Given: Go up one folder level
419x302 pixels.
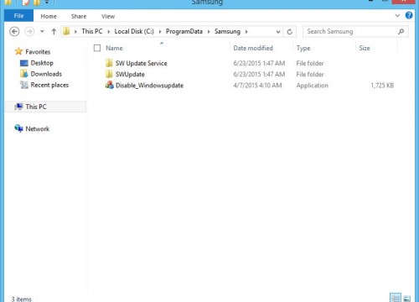Looking at the screenshot, I should 54,31.
